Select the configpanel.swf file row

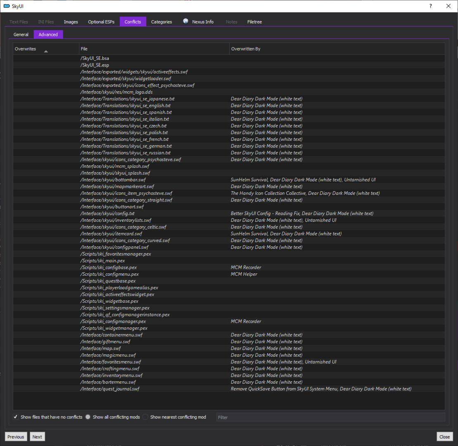tap(229, 247)
